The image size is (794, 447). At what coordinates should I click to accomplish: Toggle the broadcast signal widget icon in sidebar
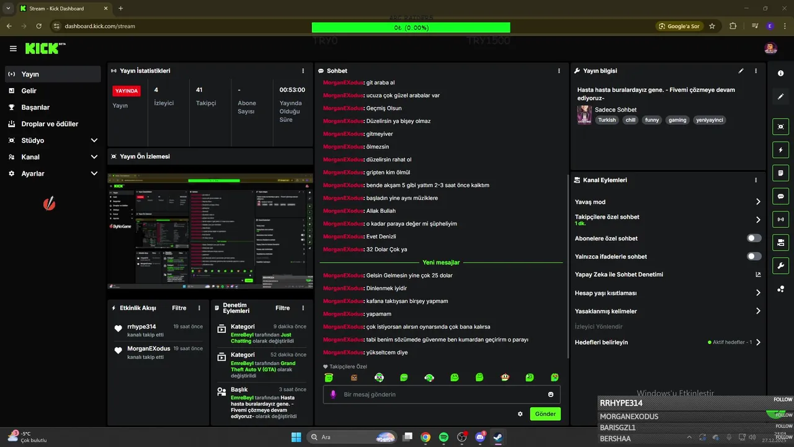click(x=780, y=219)
